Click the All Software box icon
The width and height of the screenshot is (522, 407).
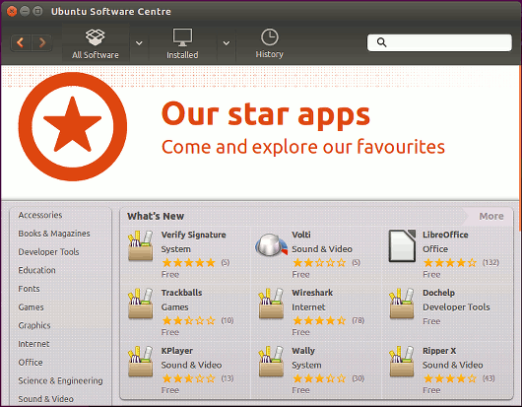click(x=96, y=37)
